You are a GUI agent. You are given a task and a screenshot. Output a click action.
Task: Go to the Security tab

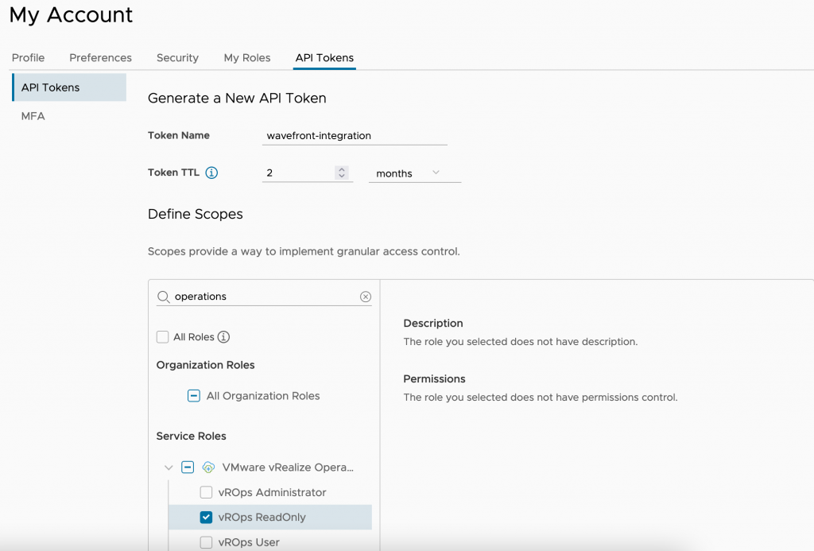pos(177,58)
